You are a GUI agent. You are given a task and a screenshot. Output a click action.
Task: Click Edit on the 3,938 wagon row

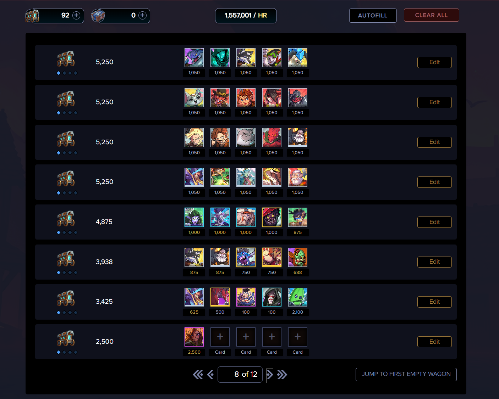pos(434,262)
